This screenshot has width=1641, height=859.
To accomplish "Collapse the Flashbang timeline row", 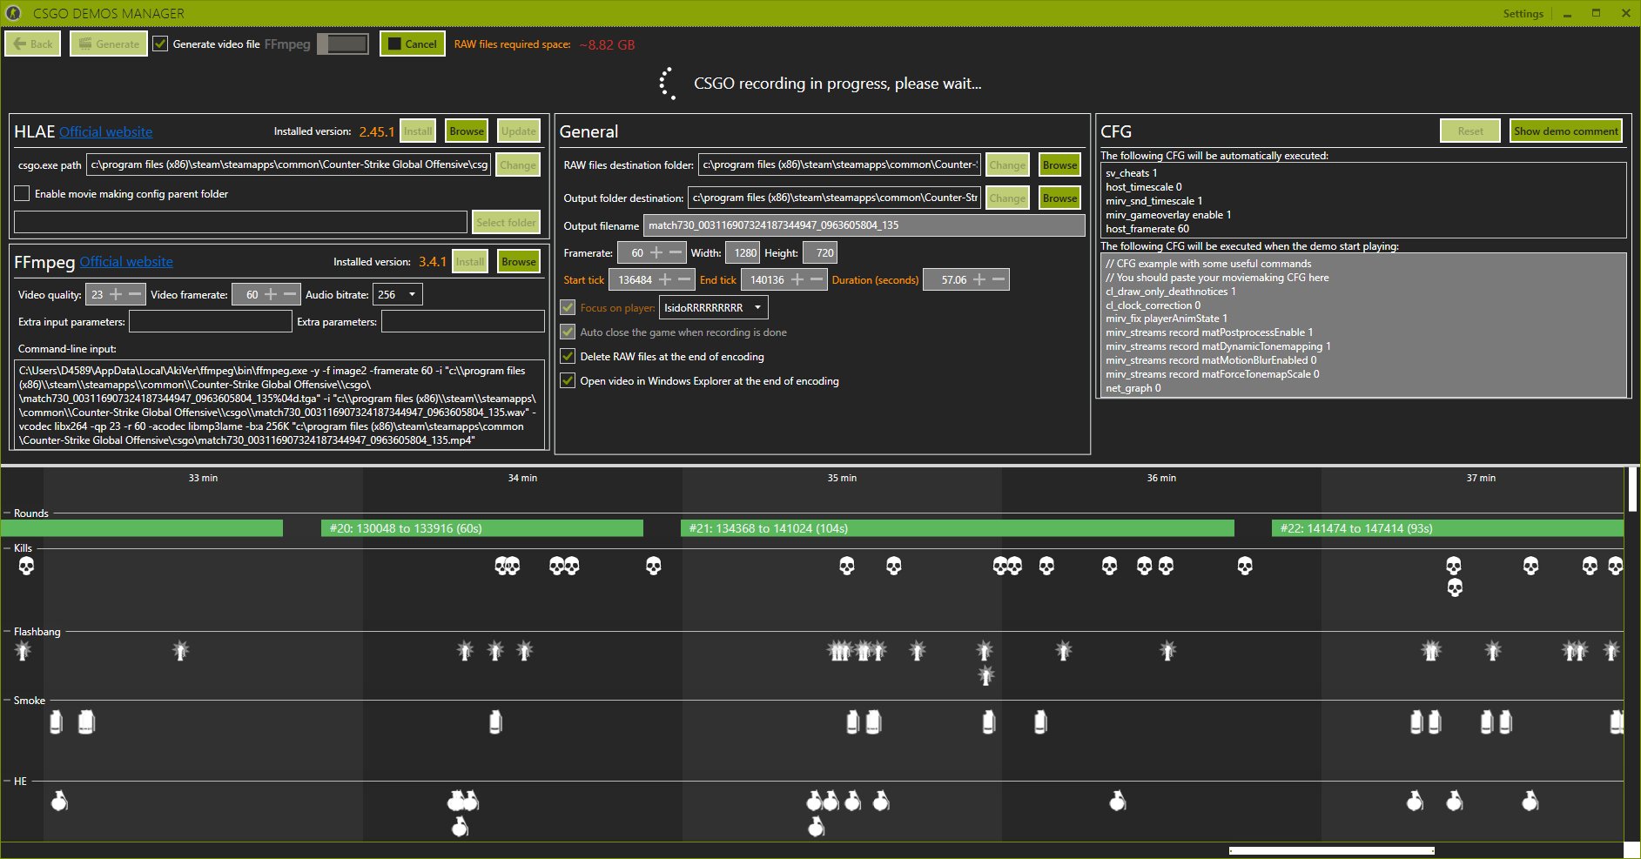I will click(x=7, y=632).
